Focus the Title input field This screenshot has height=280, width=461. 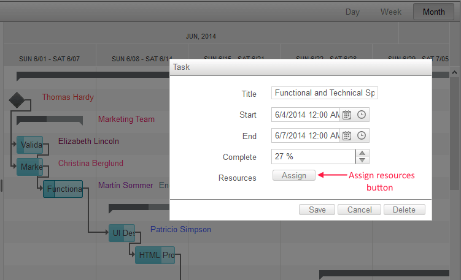coord(325,93)
